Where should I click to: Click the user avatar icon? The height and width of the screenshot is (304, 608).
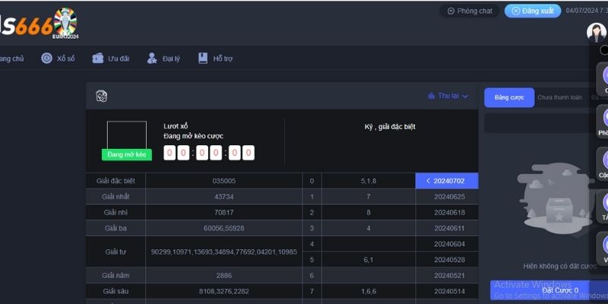point(594,31)
